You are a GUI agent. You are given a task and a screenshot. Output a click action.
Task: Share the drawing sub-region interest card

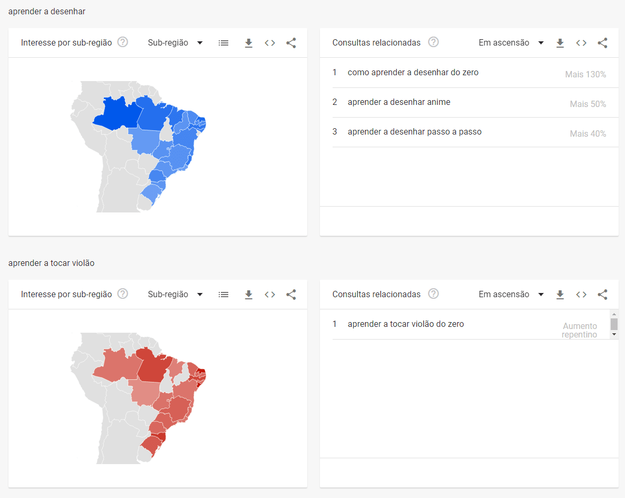[x=291, y=43]
